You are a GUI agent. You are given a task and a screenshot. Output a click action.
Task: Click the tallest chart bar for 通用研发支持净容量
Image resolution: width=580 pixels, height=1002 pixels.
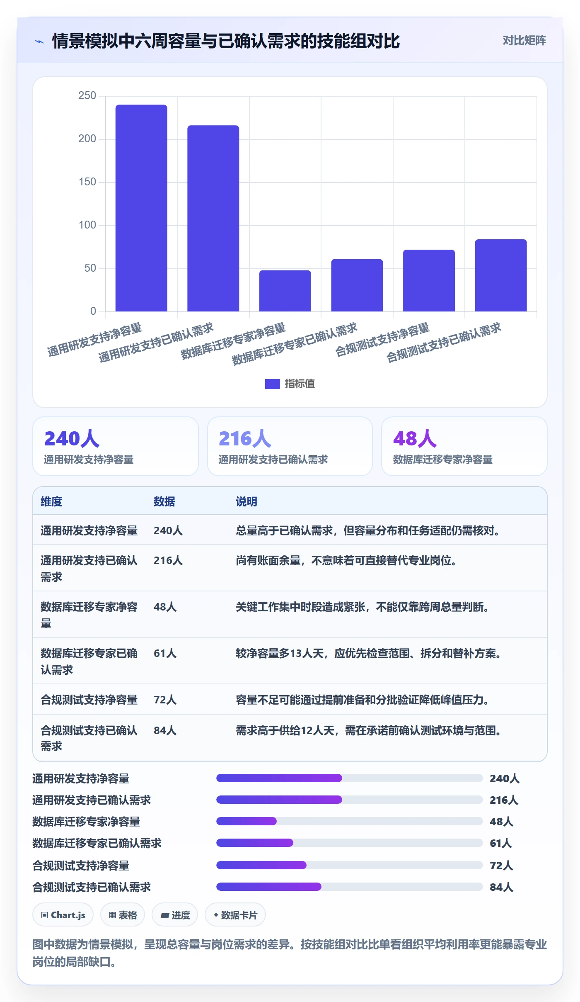(141, 208)
